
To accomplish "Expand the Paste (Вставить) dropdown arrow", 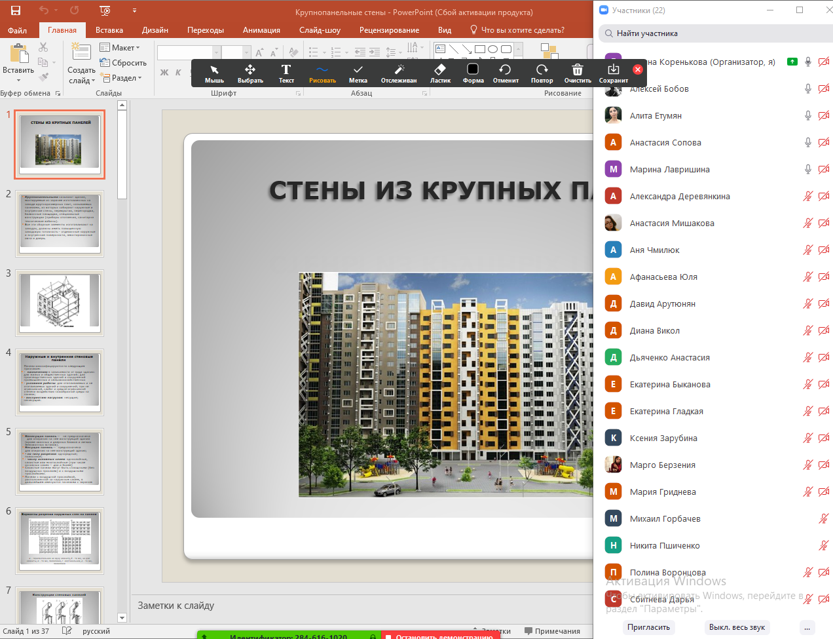I will pyautogui.click(x=18, y=80).
